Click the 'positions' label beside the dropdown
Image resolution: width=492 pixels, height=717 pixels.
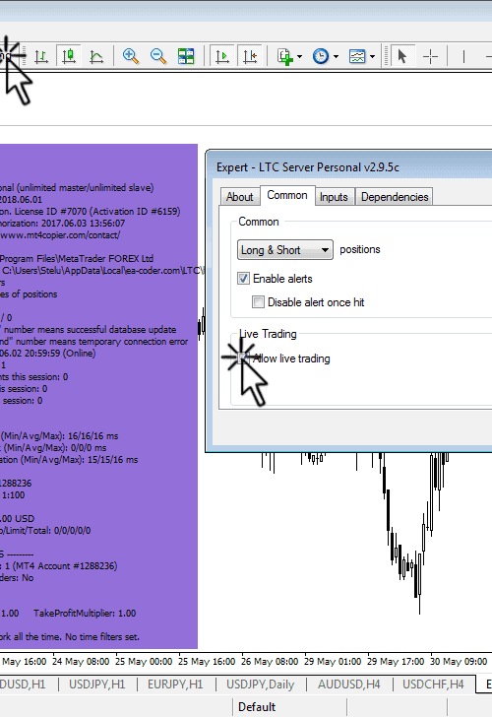tap(360, 250)
